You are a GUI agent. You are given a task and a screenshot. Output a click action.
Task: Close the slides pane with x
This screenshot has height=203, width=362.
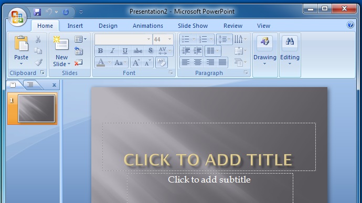click(x=54, y=85)
